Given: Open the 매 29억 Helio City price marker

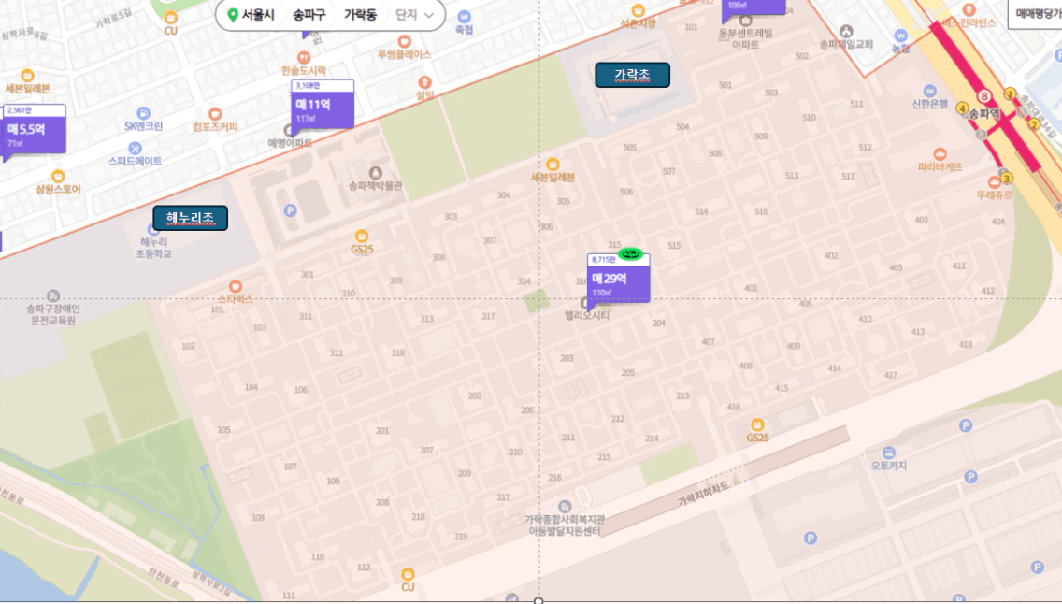Looking at the screenshot, I should (x=618, y=279).
